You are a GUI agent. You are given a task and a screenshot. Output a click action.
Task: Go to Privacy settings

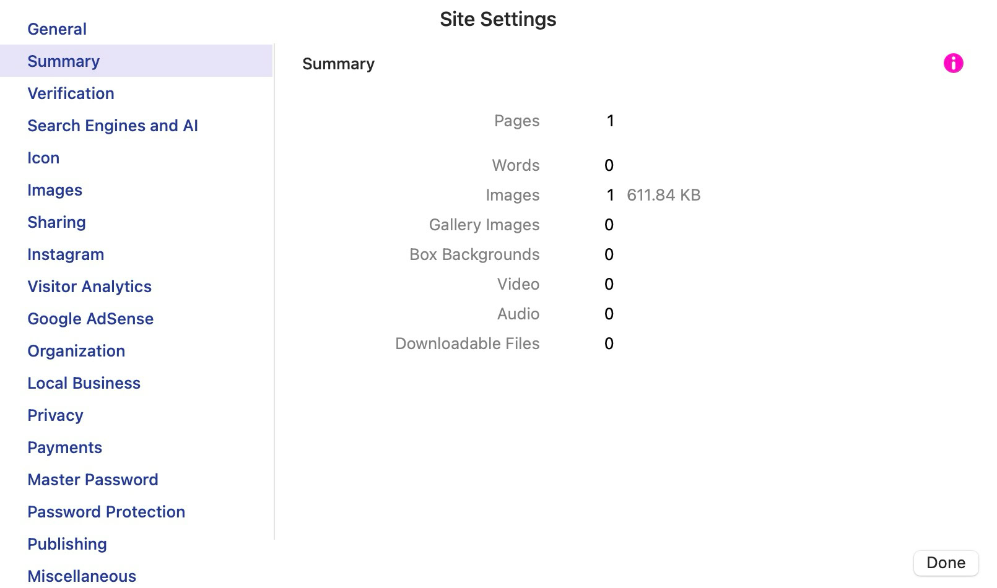(55, 415)
